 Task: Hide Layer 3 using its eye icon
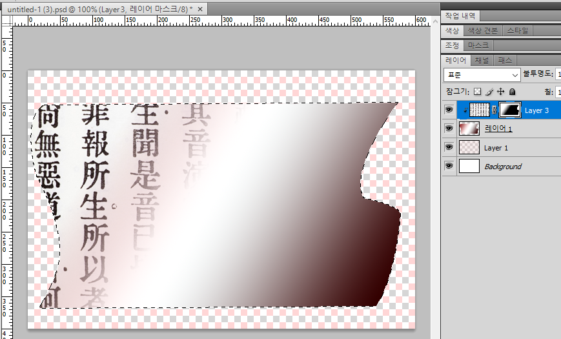point(449,110)
